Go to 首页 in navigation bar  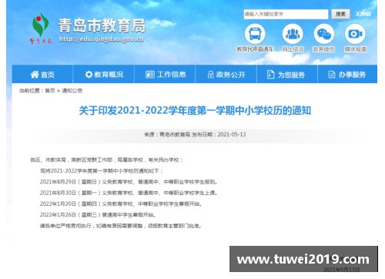pos(42,75)
